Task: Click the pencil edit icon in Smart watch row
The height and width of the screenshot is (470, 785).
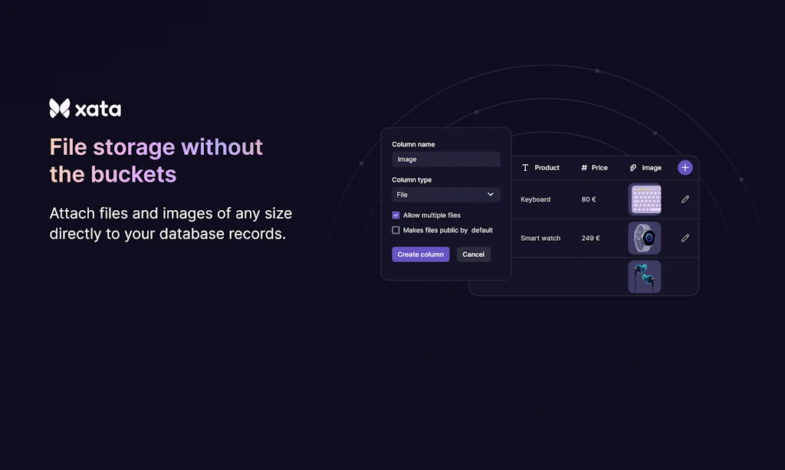Action: (x=685, y=238)
